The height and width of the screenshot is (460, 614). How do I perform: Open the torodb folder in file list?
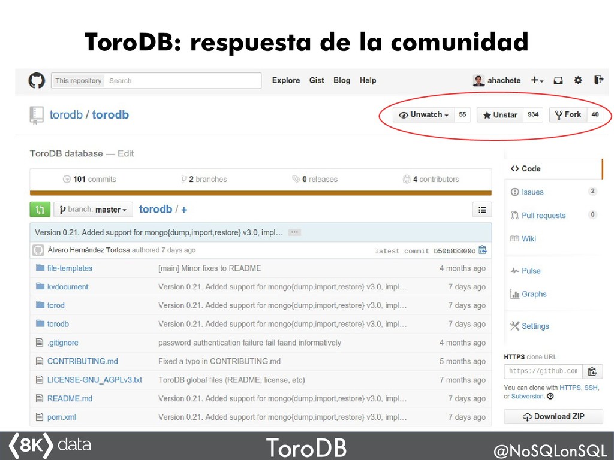point(58,324)
